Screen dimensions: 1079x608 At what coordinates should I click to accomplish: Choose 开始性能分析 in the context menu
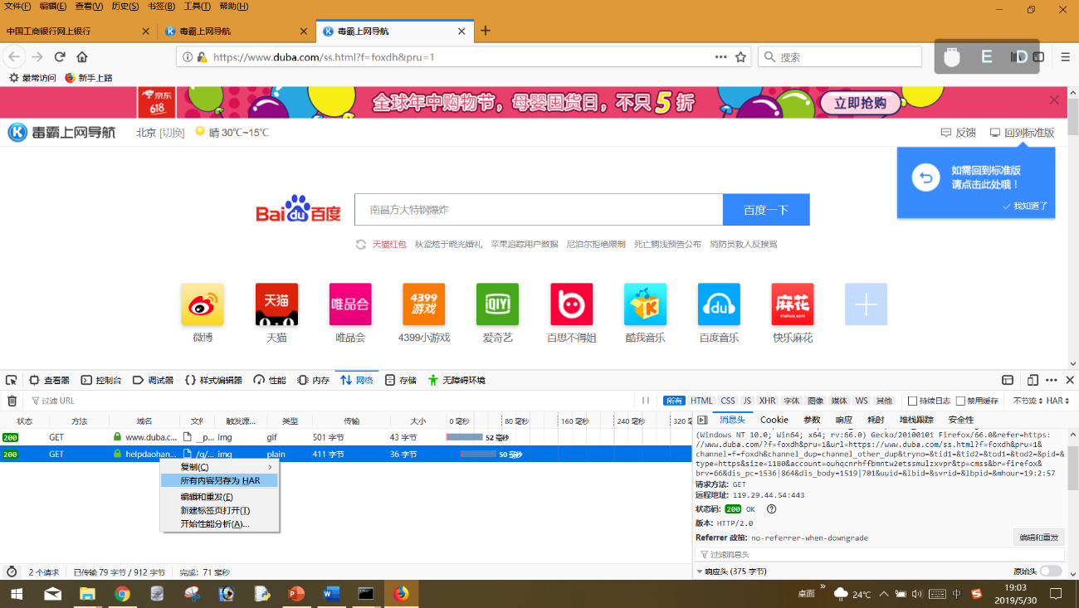click(220, 523)
